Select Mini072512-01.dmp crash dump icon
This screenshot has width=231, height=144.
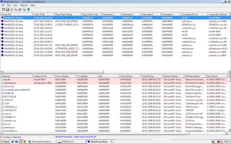pyautogui.click(x=2, y=18)
